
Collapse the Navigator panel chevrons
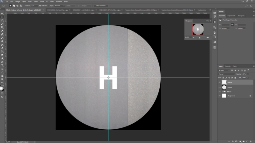coord(207,21)
